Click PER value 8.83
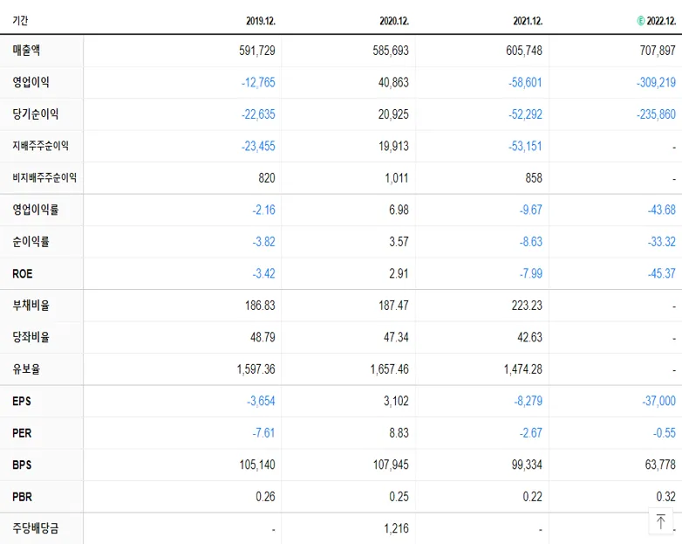The image size is (682, 544). pos(399,433)
